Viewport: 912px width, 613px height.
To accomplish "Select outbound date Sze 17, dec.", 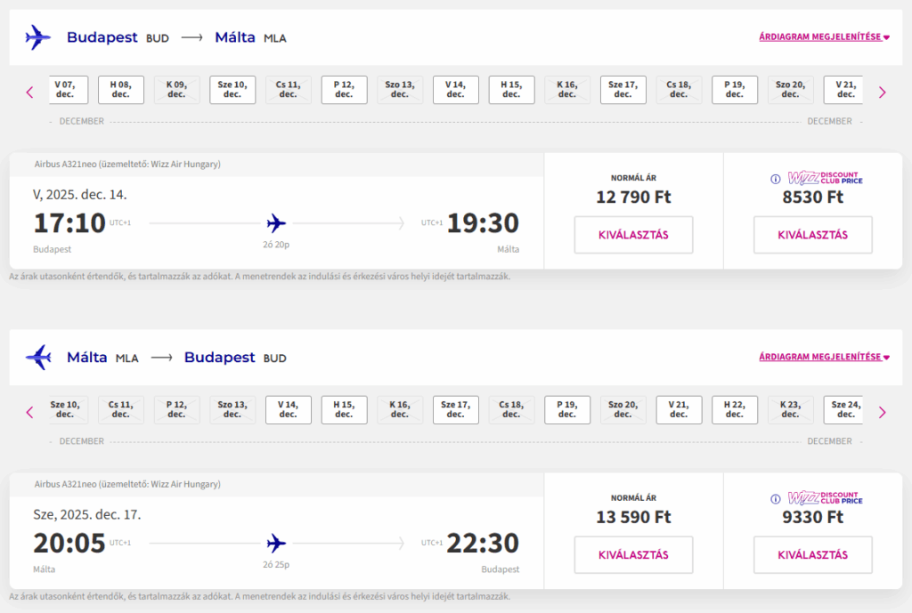I will pos(623,90).
